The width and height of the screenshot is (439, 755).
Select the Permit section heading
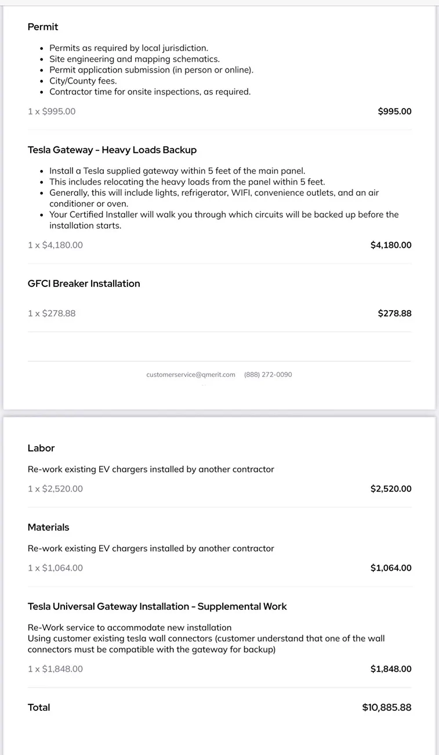pos(43,27)
